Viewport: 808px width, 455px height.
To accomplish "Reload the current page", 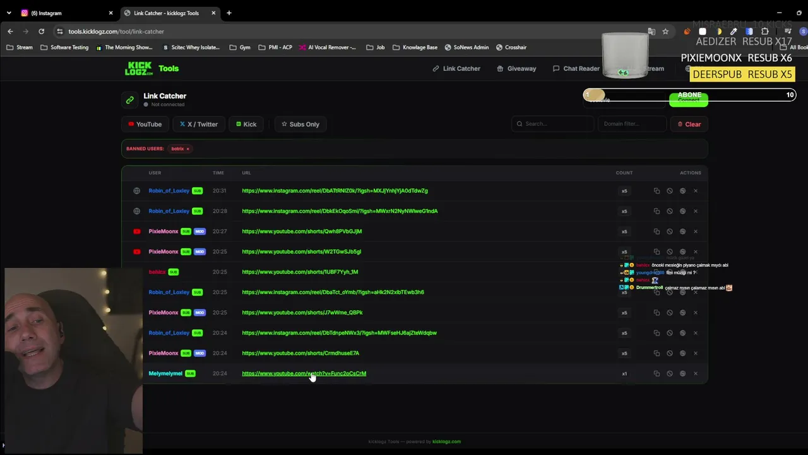I will coord(41,31).
